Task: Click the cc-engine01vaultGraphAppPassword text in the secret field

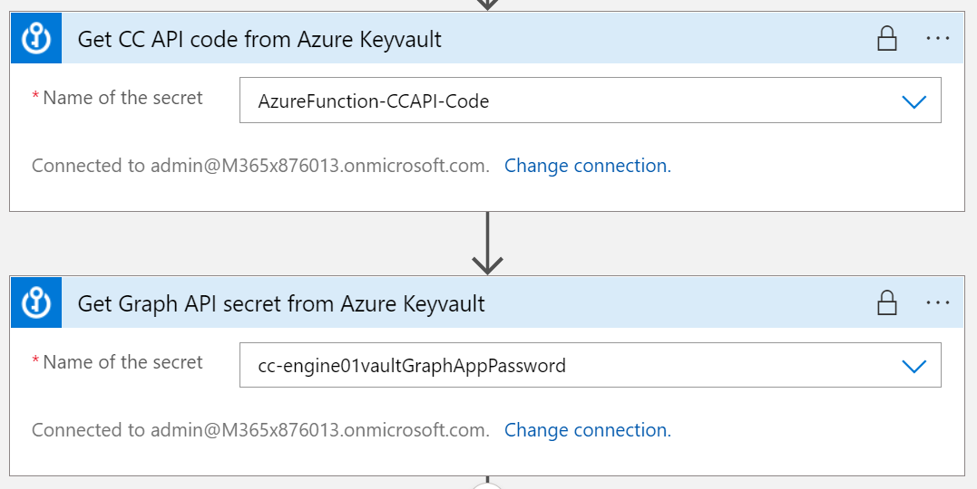Action: (412, 366)
